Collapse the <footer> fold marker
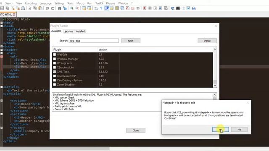Screen dimensions: 269x151 pyautogui.click(x=2, y=128)
